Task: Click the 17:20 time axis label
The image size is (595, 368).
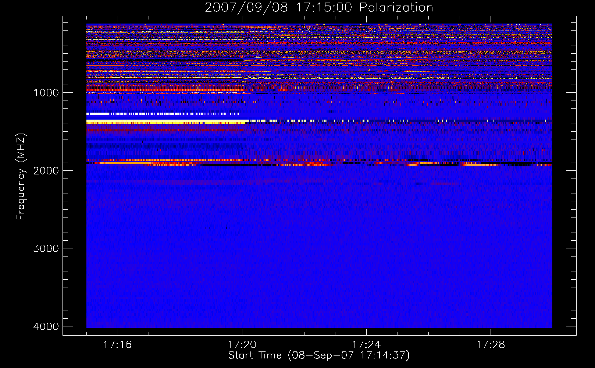Action: pyautogui.click(x=242, y=345)
